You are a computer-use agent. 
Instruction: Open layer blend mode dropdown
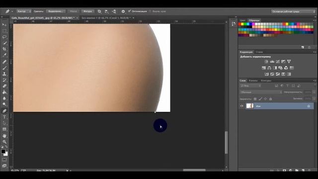261,92
